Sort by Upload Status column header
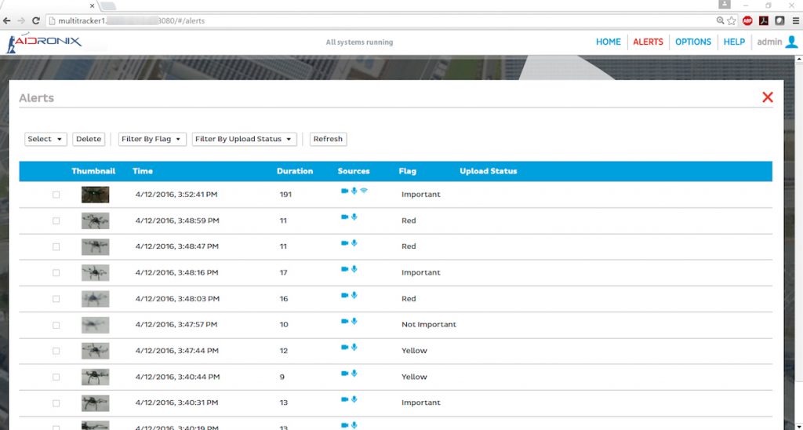Screen dimensions: 803x430 tap(488, 171)
